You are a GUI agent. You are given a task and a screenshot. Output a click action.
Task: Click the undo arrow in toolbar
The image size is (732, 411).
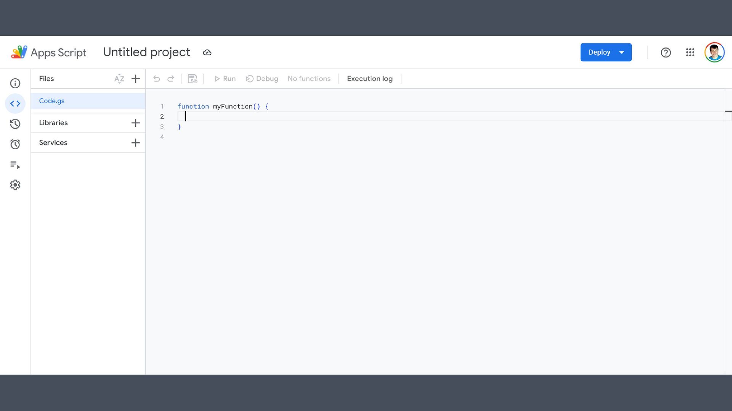pos(156,79)
